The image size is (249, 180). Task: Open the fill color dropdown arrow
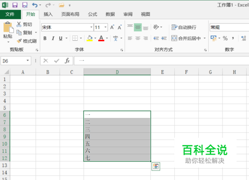click(x=95, y=38)
